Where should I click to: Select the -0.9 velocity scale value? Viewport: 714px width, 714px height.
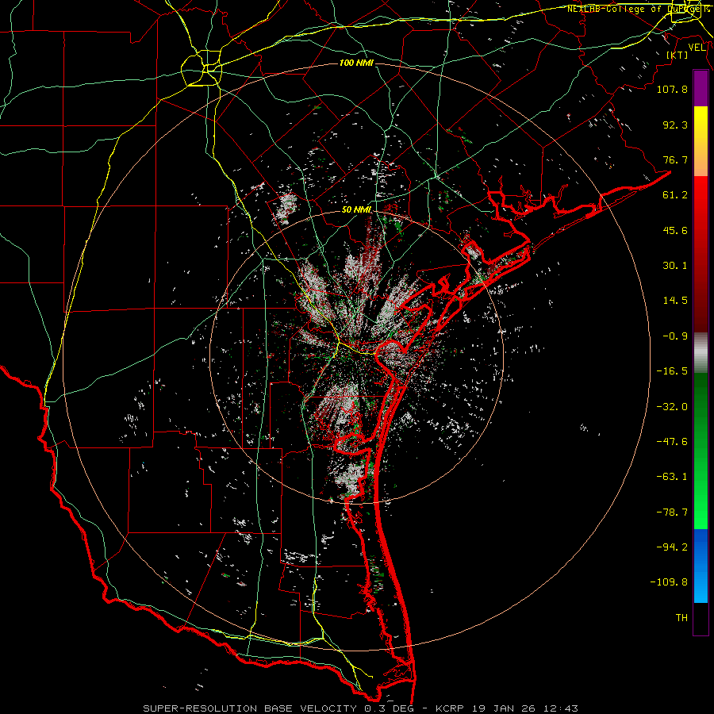[x=675, y=336]
